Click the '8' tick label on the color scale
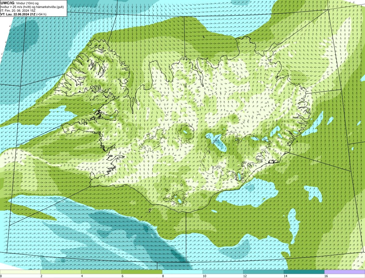 [163, 276]
